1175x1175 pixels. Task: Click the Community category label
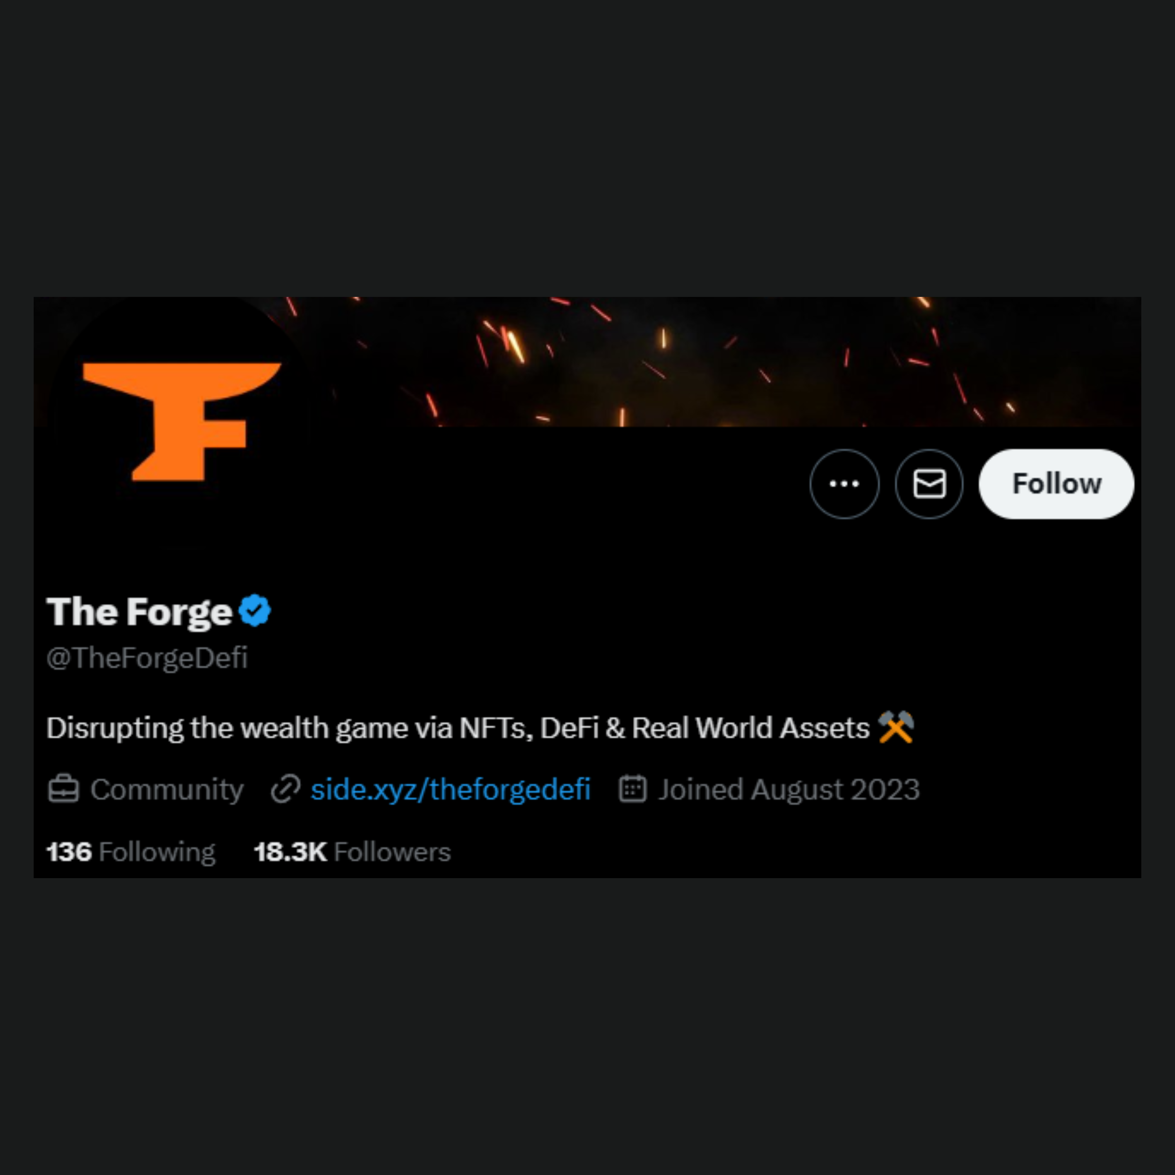(166, 790)
